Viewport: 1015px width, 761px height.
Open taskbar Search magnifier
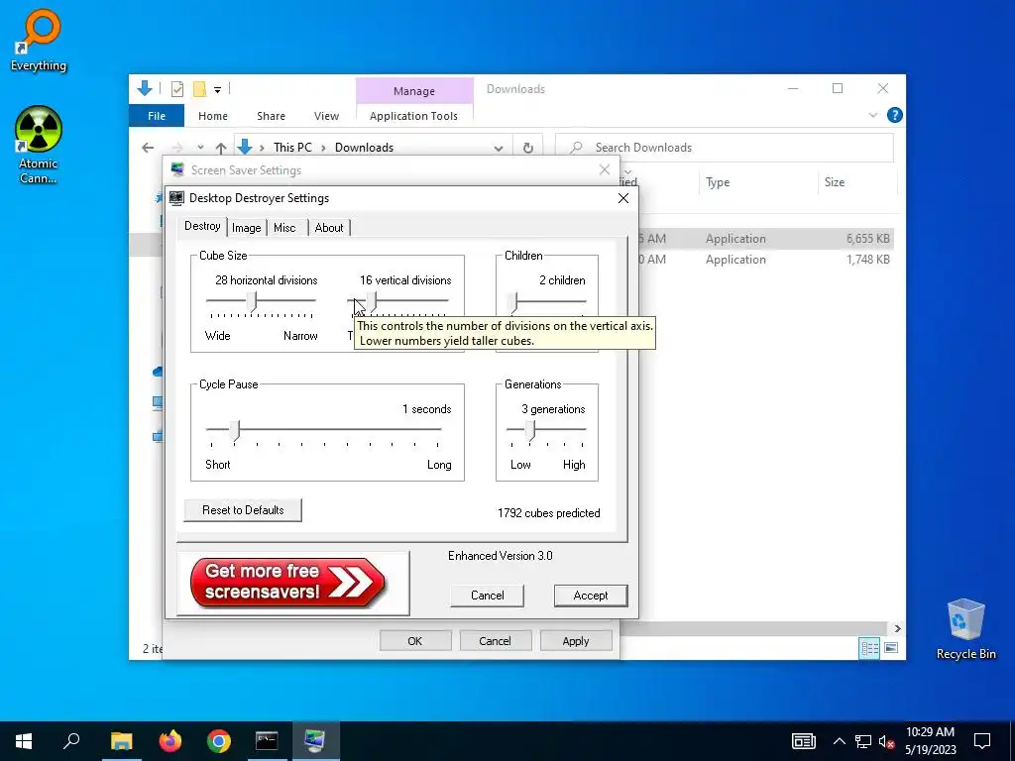[x=71, y=741]
